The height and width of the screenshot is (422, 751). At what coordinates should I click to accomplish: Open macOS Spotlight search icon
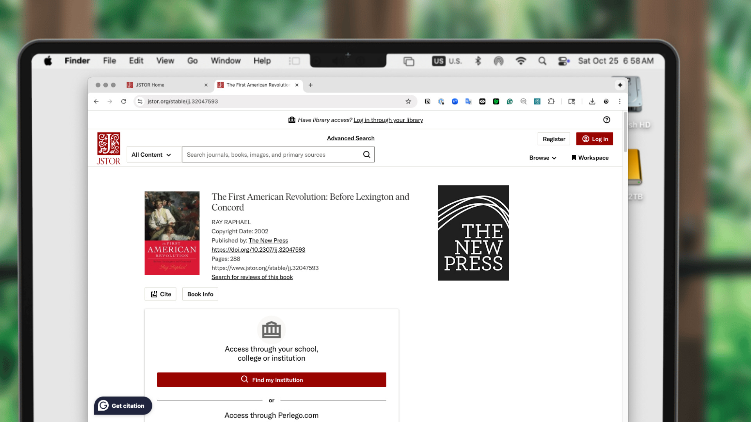pos(542,61)
